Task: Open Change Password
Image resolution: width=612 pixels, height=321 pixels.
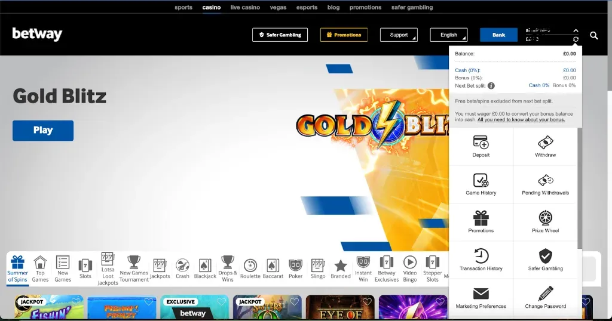Action: 545,298
